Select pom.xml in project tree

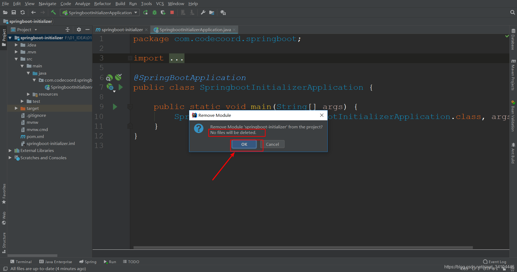(35, 136)
